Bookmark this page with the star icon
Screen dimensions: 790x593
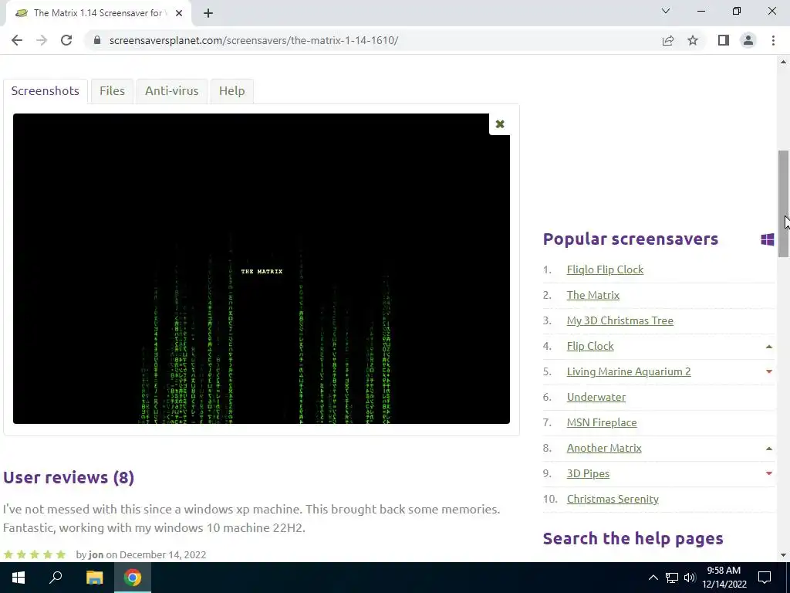coord(693,40)
